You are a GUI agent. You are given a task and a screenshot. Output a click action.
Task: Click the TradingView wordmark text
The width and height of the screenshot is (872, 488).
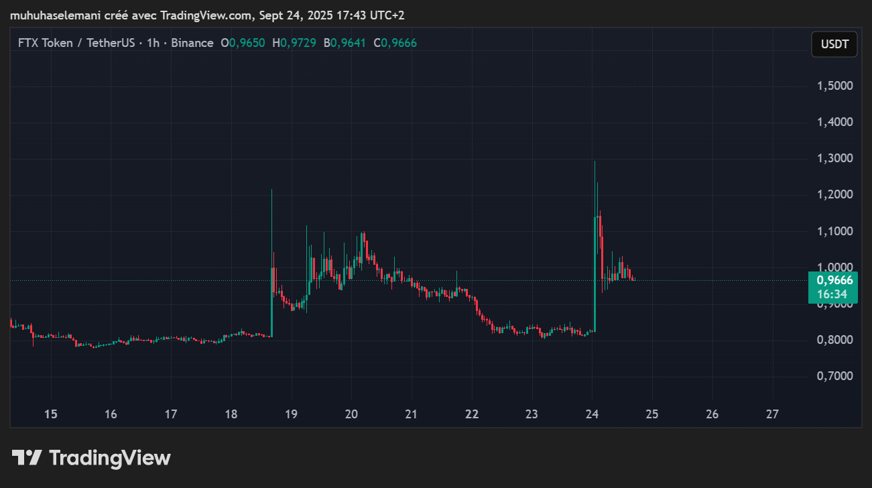coord(110,458)
